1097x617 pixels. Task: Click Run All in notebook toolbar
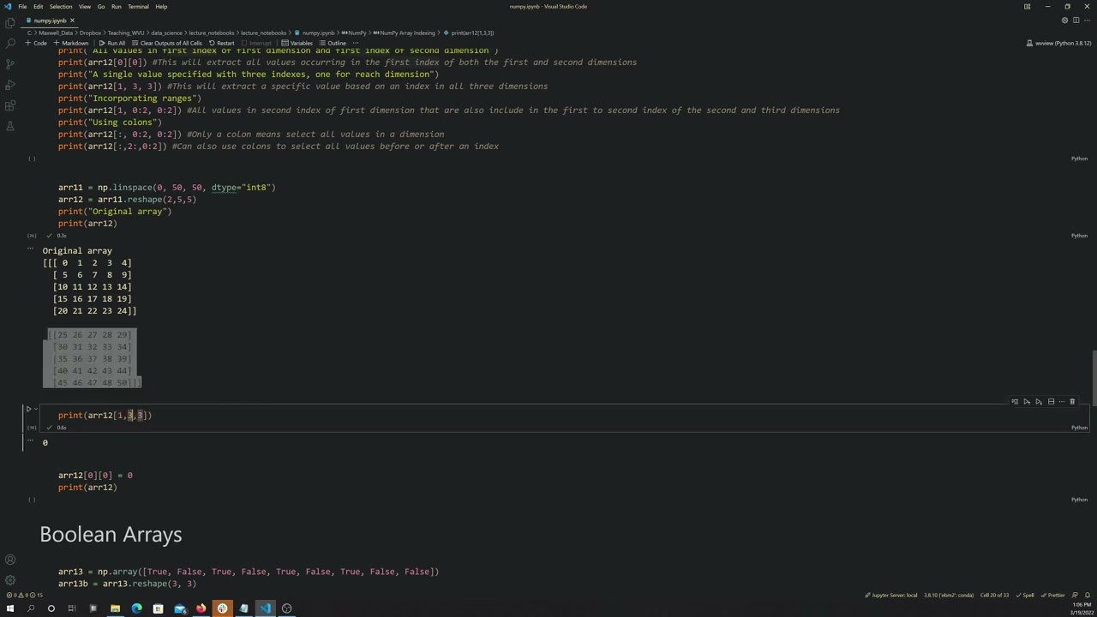[112, 43]
